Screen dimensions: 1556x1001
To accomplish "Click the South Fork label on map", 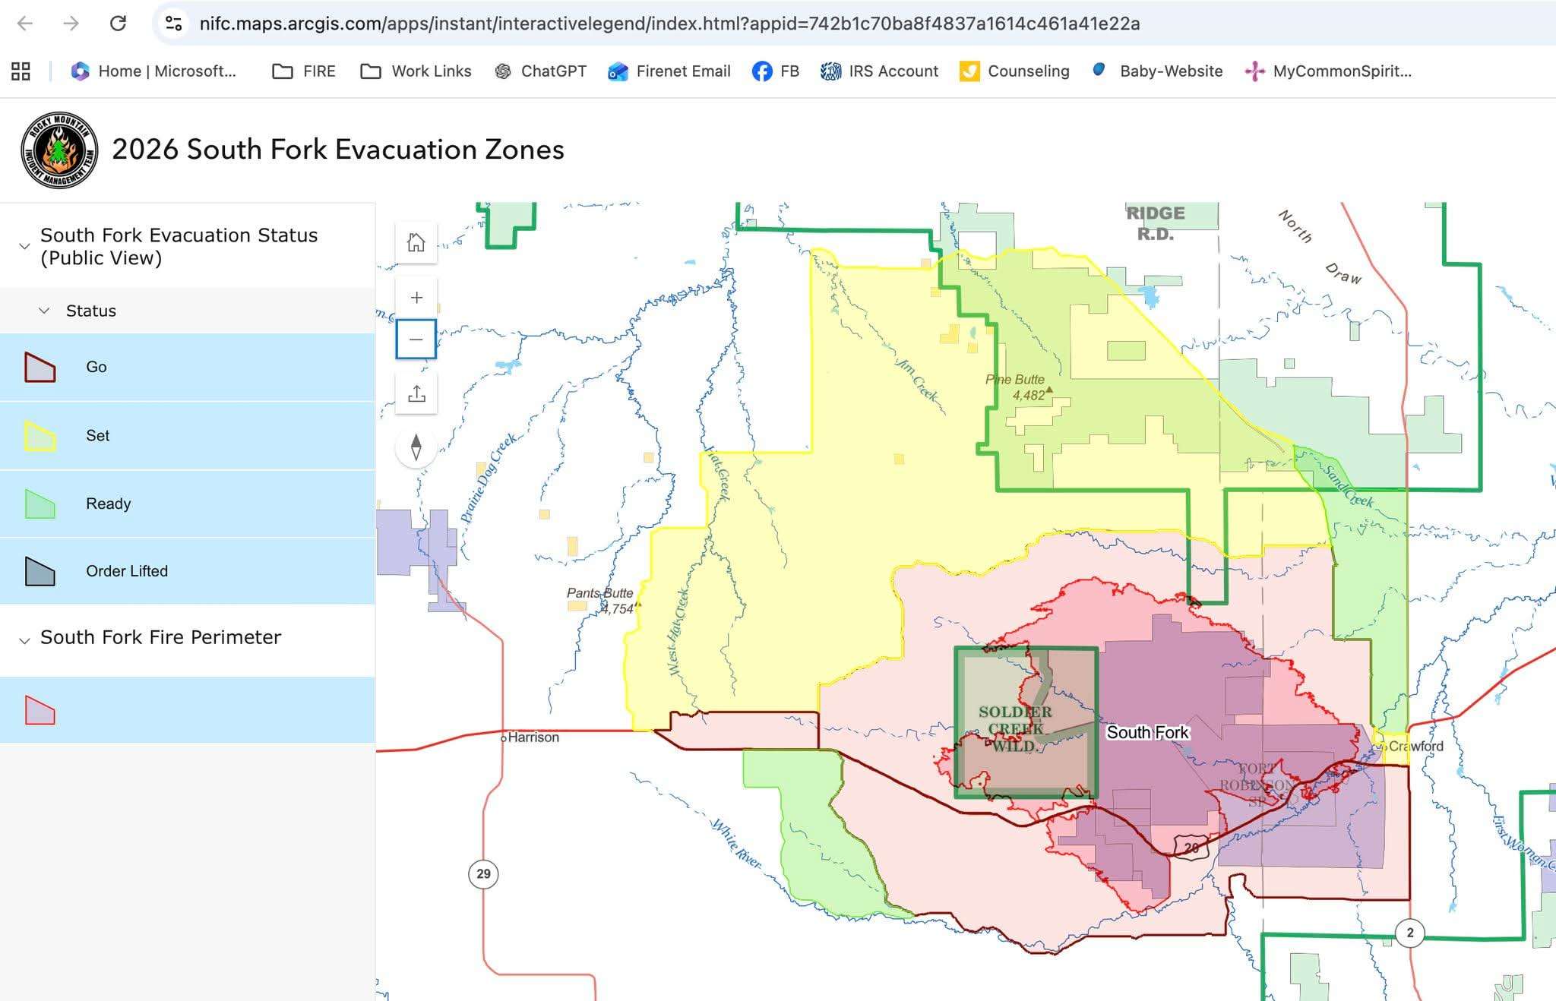I will [x=1147, y=732].
